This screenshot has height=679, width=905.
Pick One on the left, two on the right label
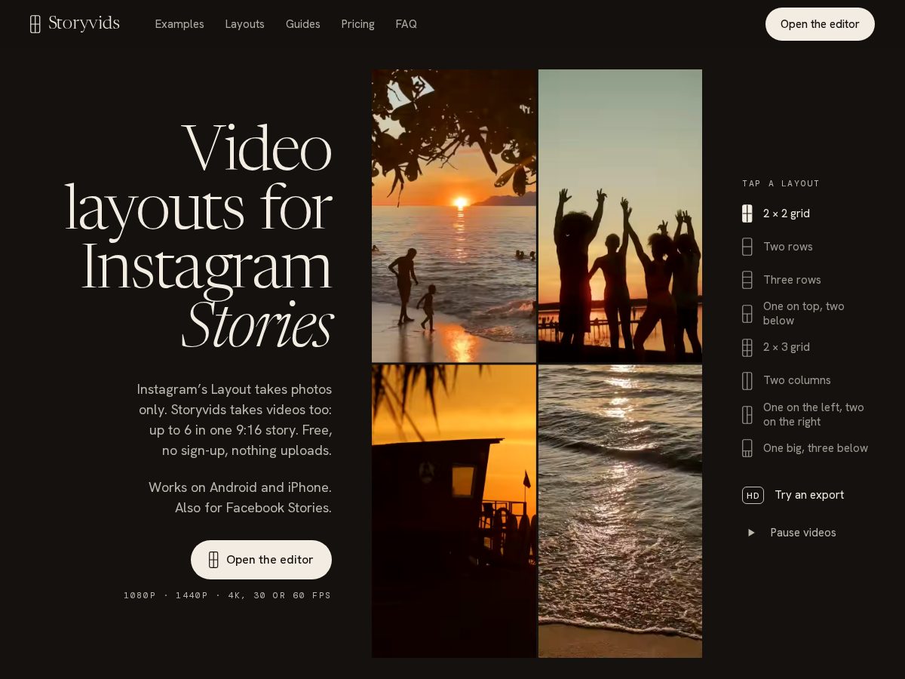tap(814, 414)
